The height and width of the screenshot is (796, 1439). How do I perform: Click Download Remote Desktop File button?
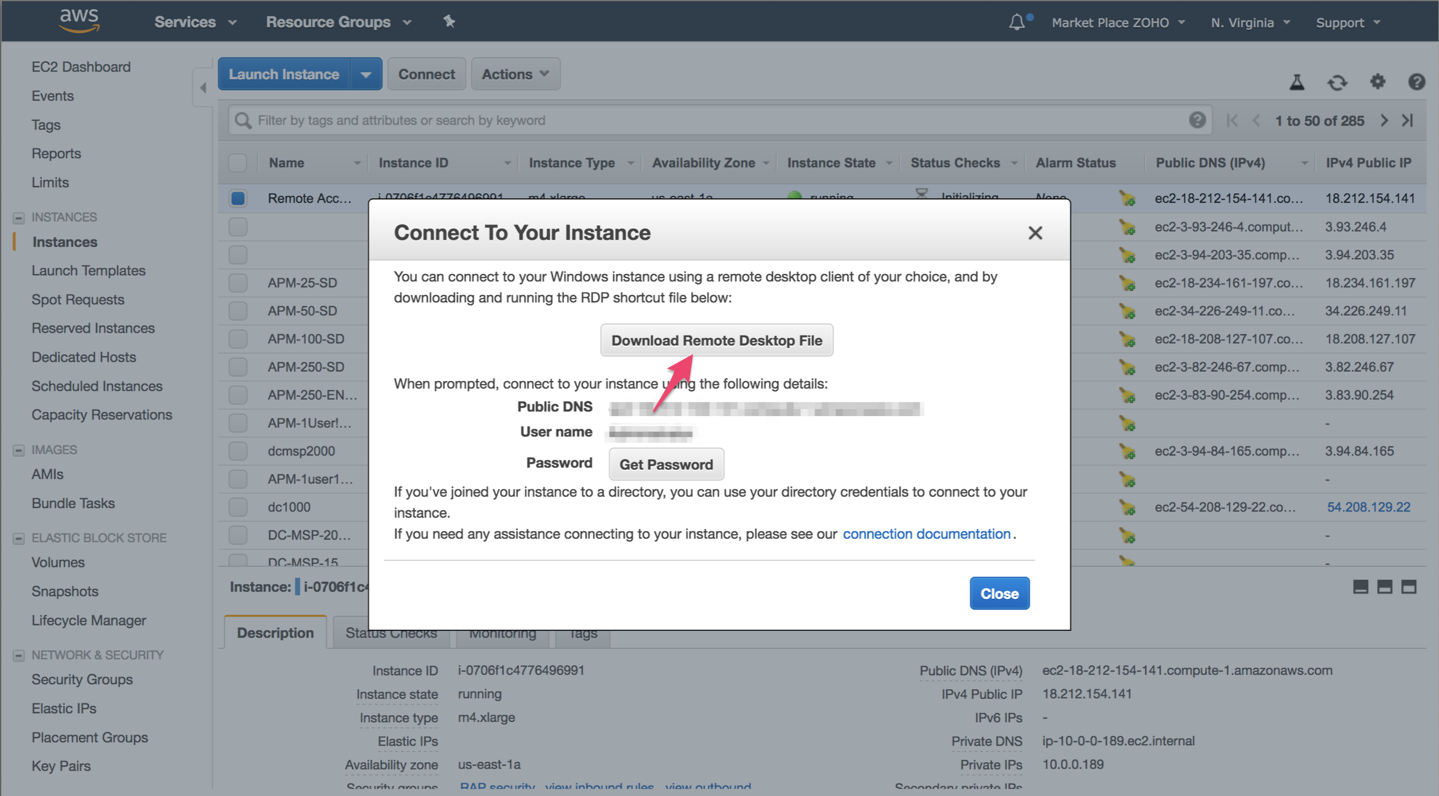click(717, 340)
